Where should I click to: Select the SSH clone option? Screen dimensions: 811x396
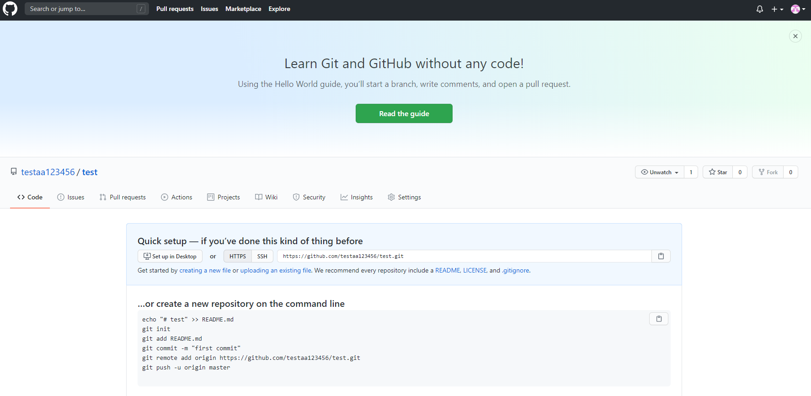[262, 256]
